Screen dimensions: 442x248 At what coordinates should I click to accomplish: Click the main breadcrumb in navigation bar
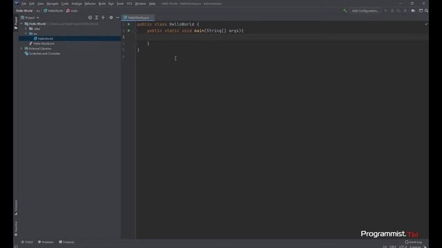tap(72, 11)
